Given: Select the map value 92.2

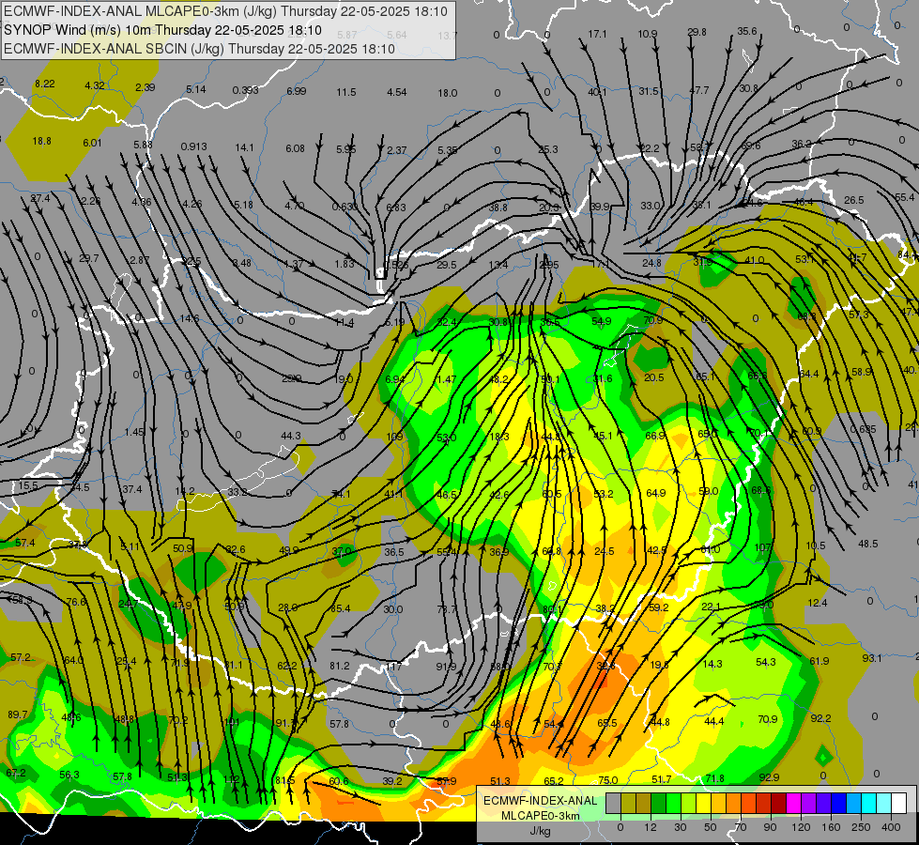Looking at the screenshot, I should click(820, 718).
